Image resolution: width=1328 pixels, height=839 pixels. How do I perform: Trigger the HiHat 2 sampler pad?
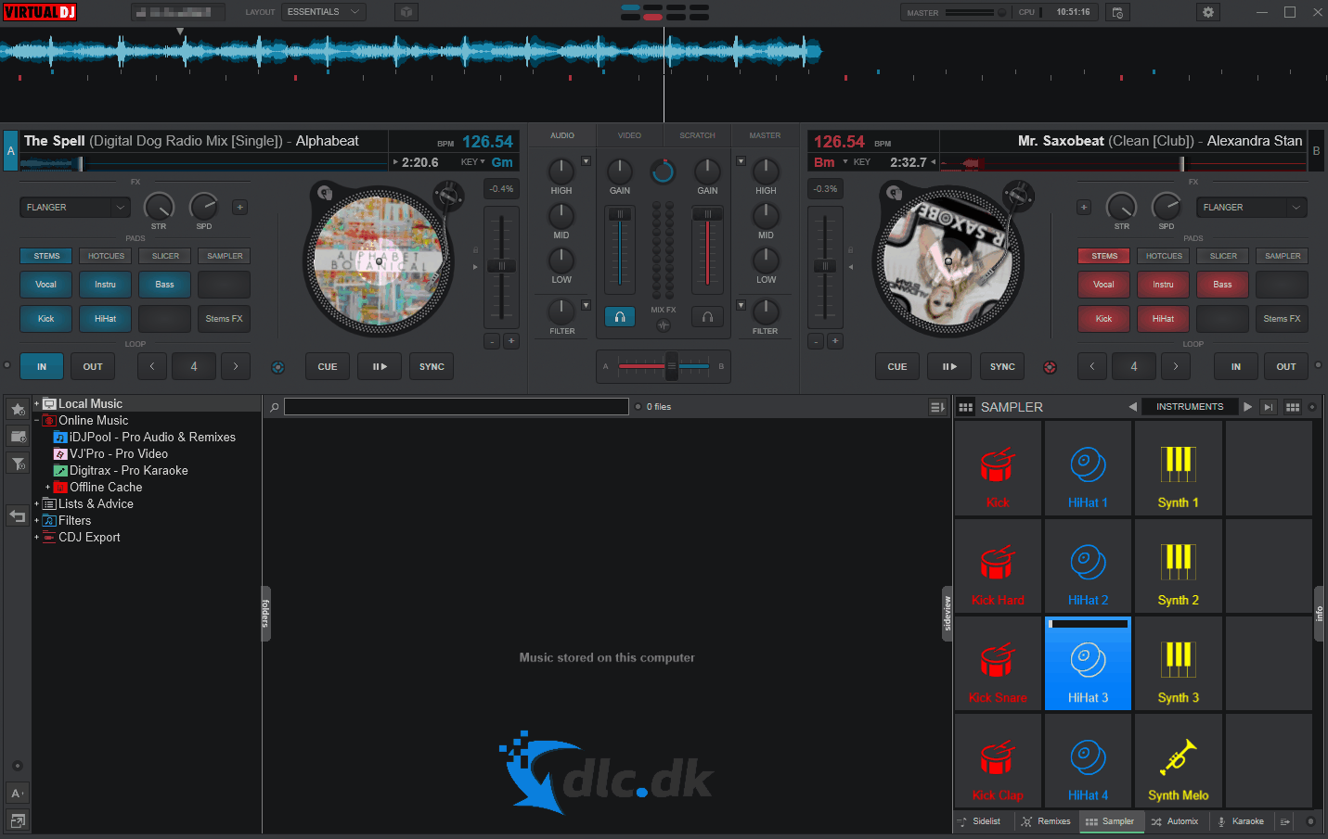tap(1088, 566)
